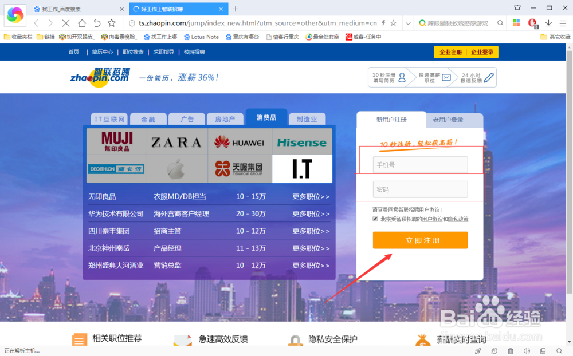Screen dimensions: 573x356
Task: Click the trash icon in status bar
Action: [x=510, y=351]
